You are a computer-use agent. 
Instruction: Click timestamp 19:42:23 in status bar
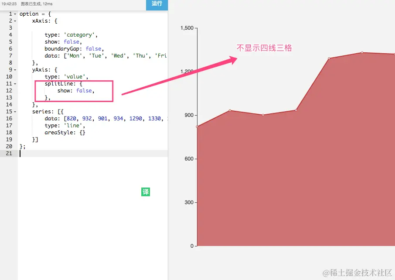pos(9,4)
